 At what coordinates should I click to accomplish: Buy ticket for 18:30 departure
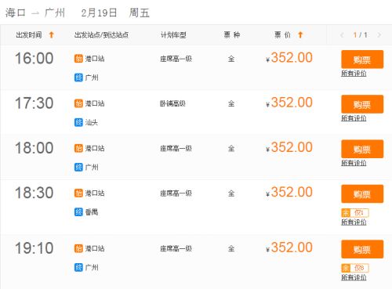[362, 194]
